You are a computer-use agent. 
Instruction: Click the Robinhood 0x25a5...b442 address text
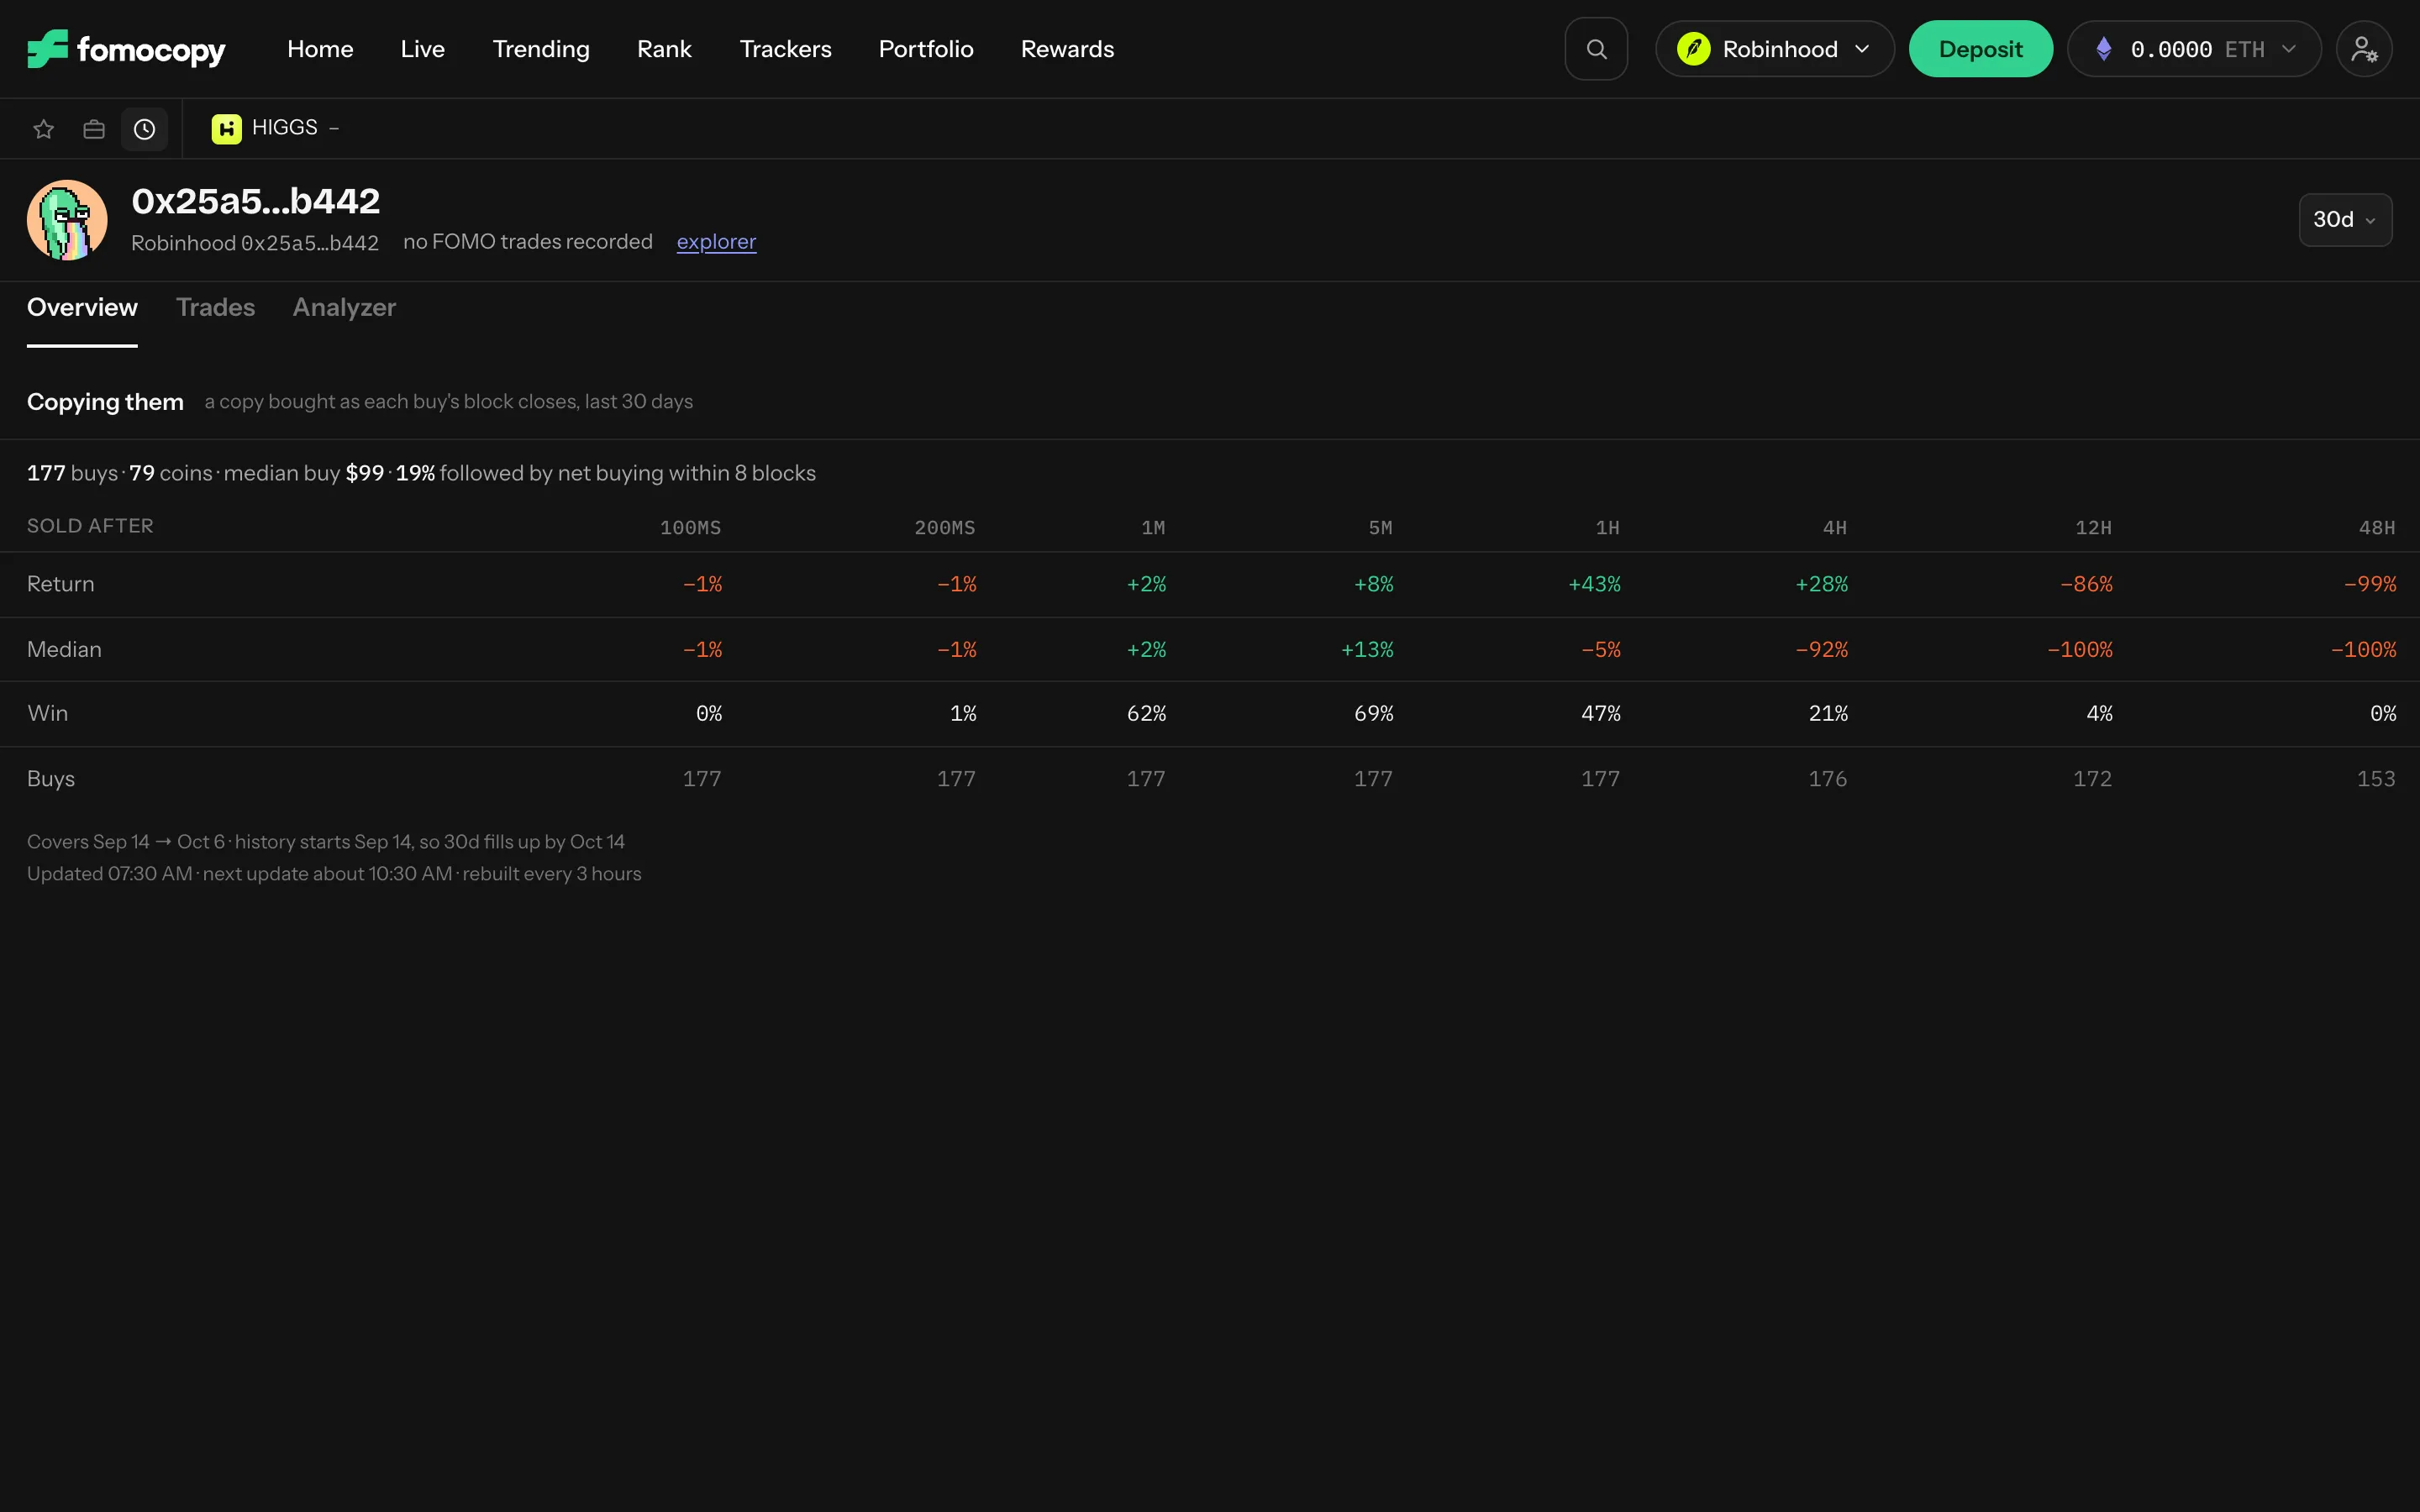pos(255,243)
